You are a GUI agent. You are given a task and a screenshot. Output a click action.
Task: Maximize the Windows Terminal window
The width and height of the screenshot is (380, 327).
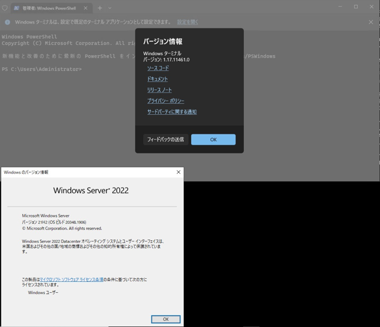[356, 7]
